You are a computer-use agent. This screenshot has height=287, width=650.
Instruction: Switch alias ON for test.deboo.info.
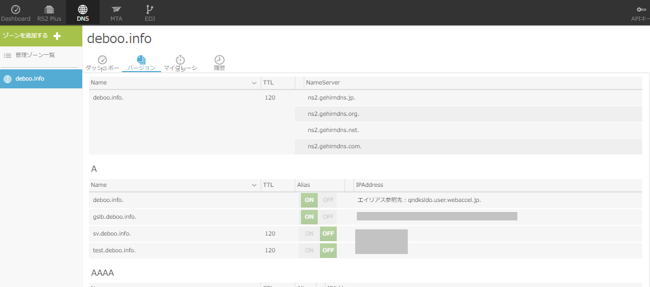click(x=309, y=251)
